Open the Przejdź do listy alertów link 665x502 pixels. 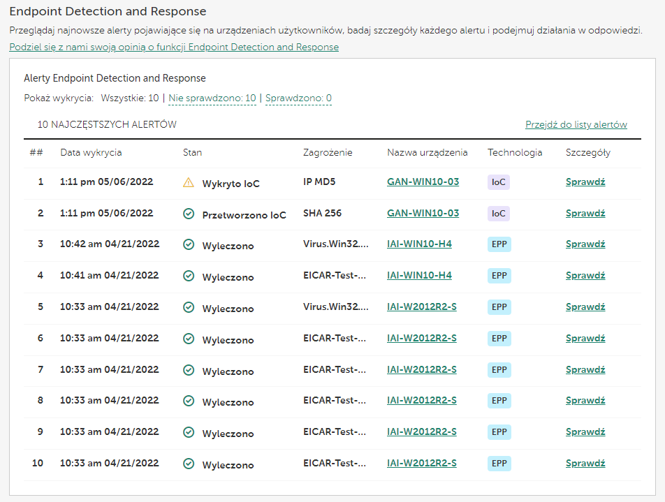[576, 125]
